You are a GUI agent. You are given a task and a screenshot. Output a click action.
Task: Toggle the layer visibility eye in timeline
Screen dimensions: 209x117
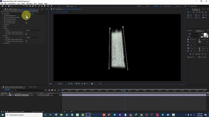1,95
